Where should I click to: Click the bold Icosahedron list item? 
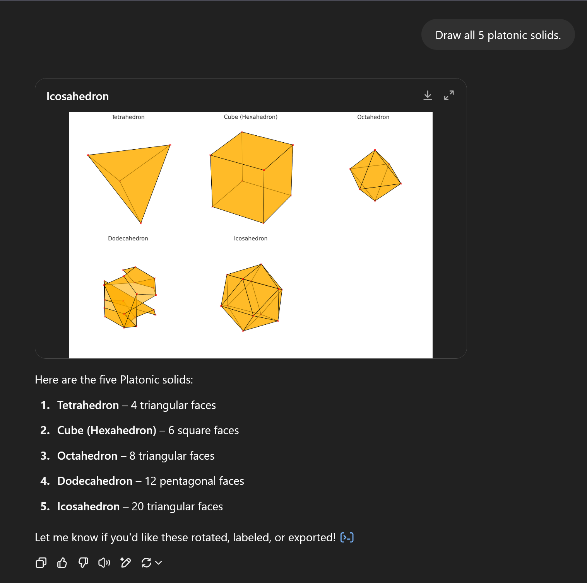[88, 506]
